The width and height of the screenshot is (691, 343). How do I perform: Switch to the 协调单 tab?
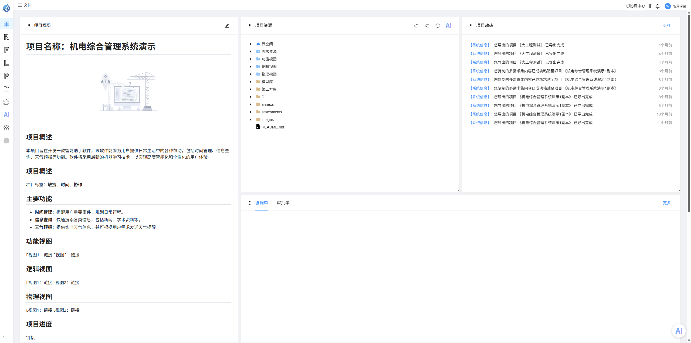[261, 203]
